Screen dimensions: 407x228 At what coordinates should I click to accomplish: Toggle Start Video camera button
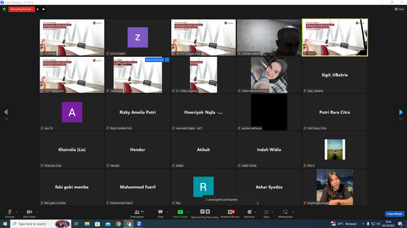29,212
